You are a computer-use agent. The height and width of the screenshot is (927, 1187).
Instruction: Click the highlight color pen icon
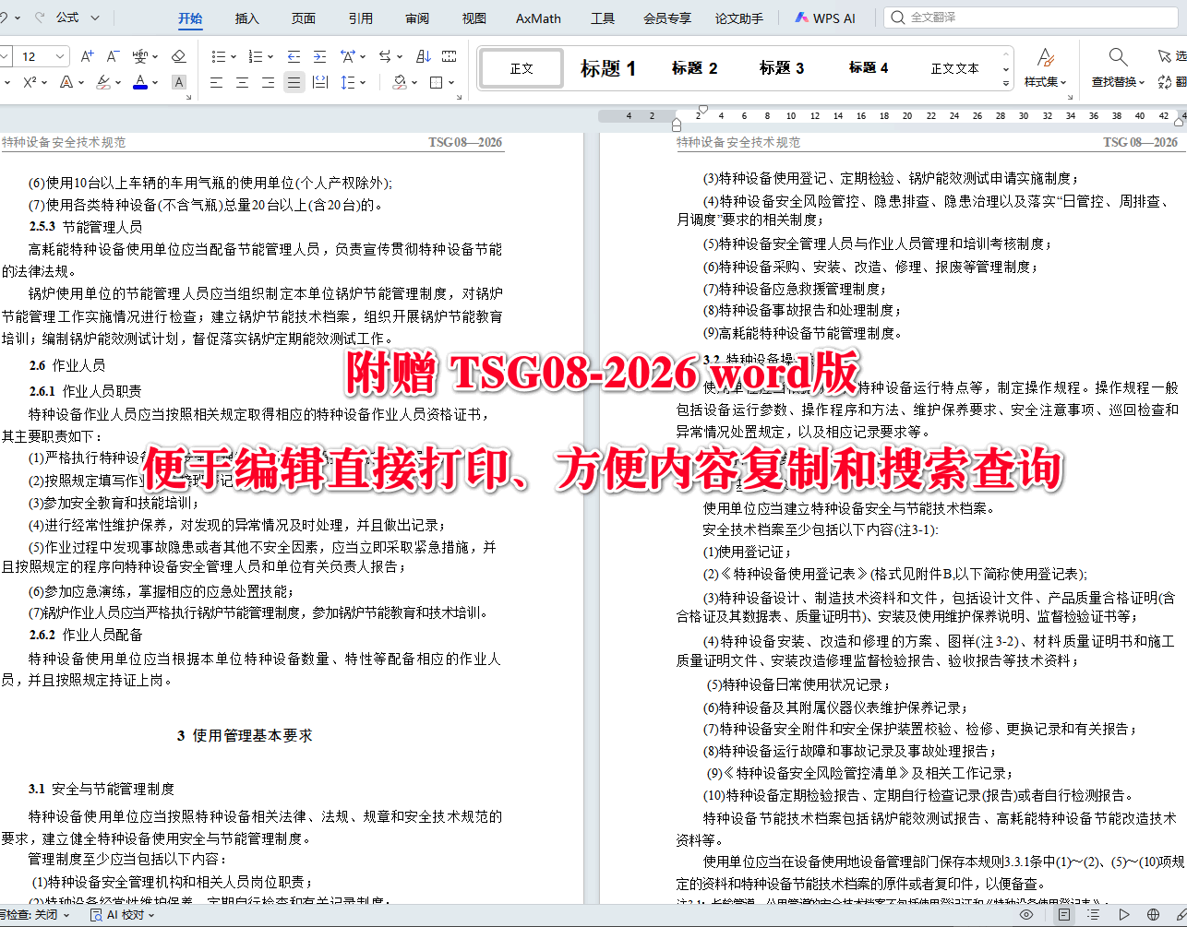[x=103, y=82]
